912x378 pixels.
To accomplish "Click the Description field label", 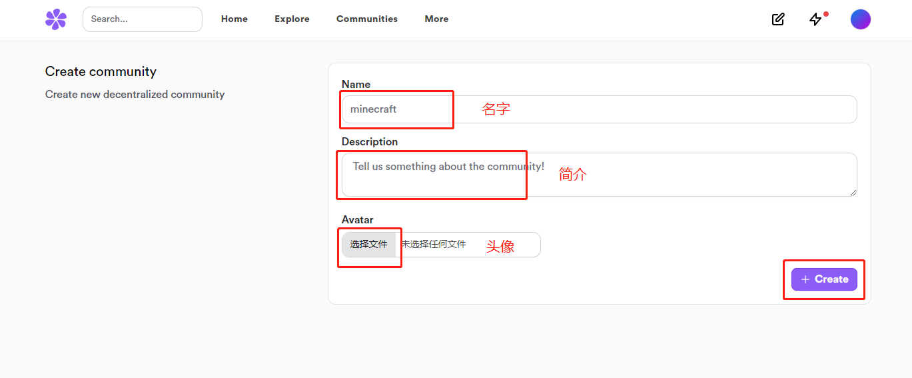I will pos(370,142).
